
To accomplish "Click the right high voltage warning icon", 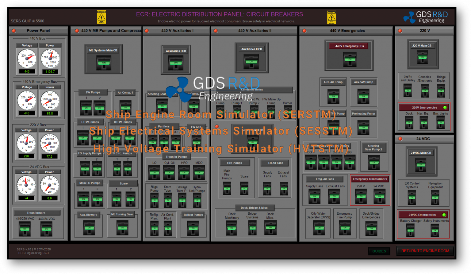I will tap(332, 17).
